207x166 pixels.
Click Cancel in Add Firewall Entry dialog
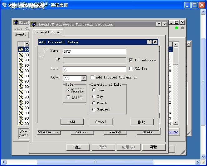coord(101,122)
